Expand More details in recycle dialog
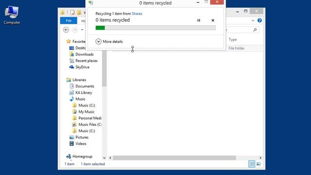The height and width of the screenshot is (175, 311). 109,41
